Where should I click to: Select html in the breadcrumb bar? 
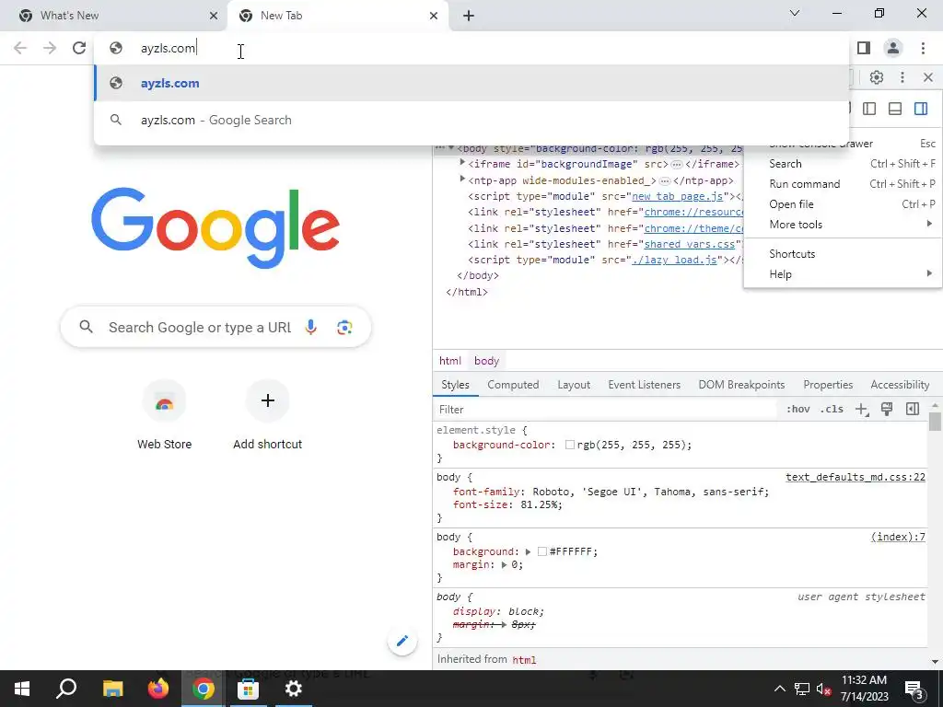[x=449, y=361]
